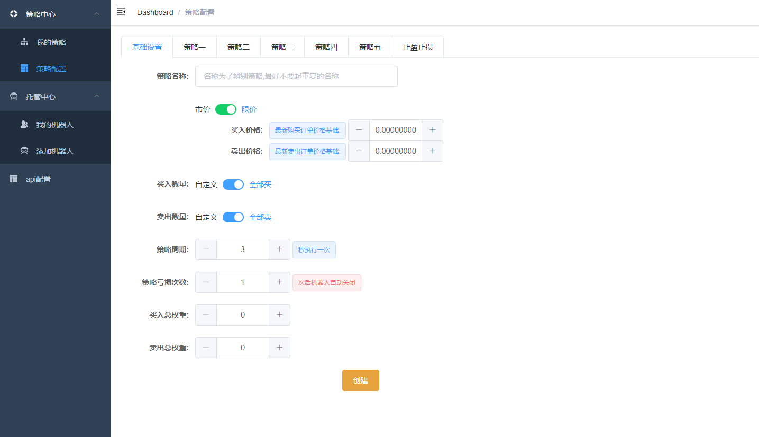Click the 最新购买订单价格基础 tag
Viewport: 759px width, 437px height.
click(x=307, y=130)
